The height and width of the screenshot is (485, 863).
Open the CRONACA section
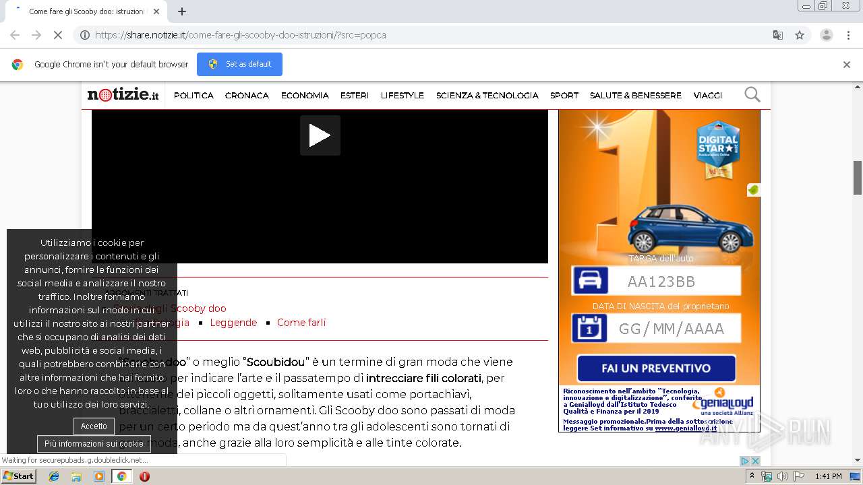[x=247, y=96]
